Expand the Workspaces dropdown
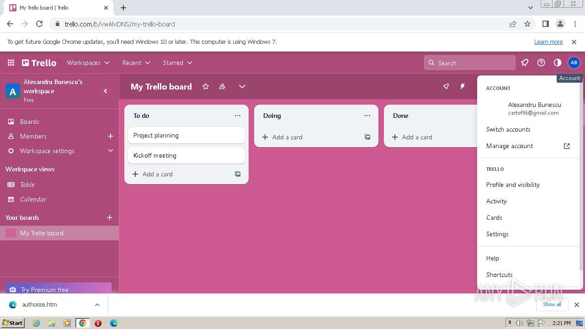Image resolution: width=585 pixels, height=329 pixels. [x=88, y=63]
